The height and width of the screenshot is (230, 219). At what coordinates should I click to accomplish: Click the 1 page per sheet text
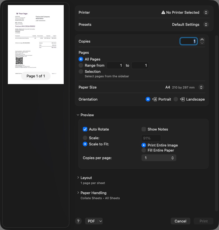(93, 183)
